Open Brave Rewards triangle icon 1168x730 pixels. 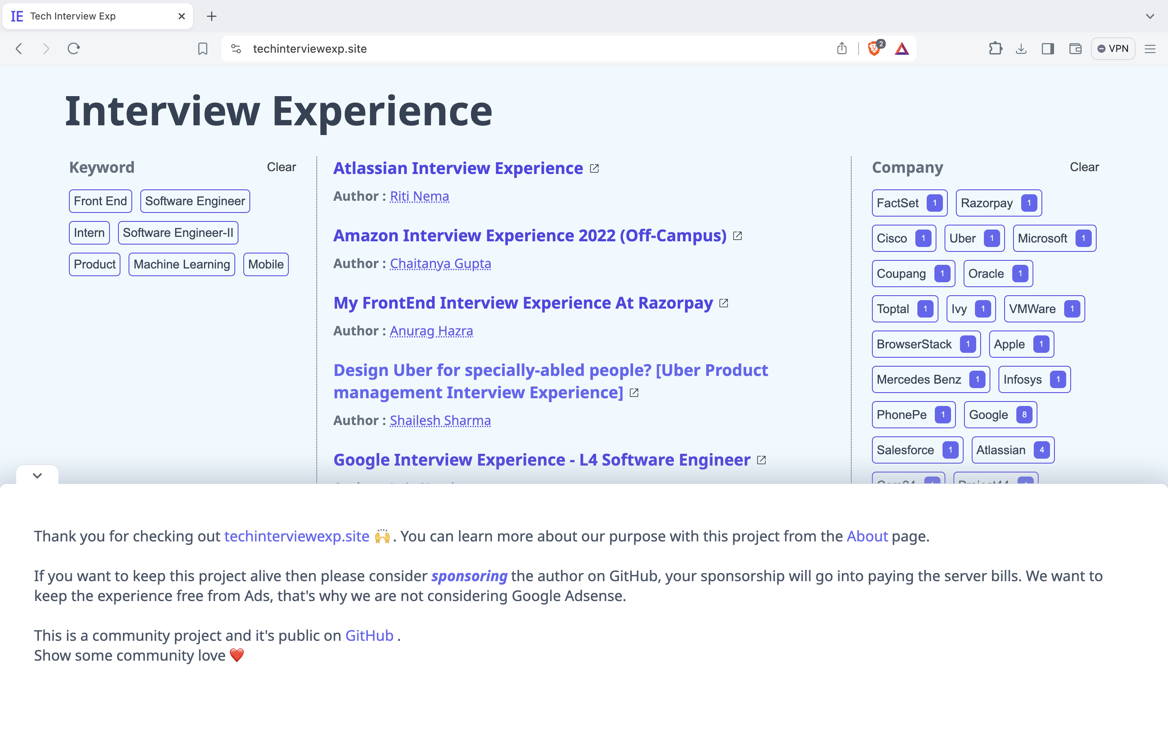point(902,49)
